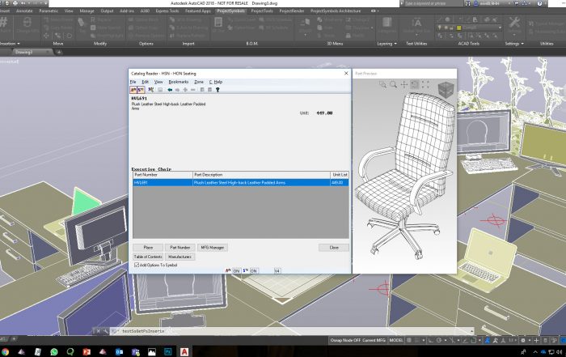Click the plus icon in Catalog Reader toolbar
Viewport: 566px width, 357px height.
pyautogui.click(x=185, y=90)
